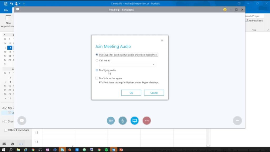Toggle the checked calendar under My Calendars
The width and height of the screenshot is (270, 152).
[9, 112]
